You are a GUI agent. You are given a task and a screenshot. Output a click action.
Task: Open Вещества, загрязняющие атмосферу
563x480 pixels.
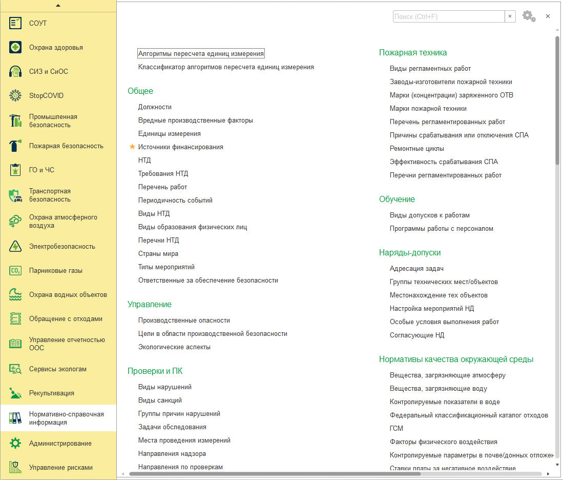coord(447,375)
